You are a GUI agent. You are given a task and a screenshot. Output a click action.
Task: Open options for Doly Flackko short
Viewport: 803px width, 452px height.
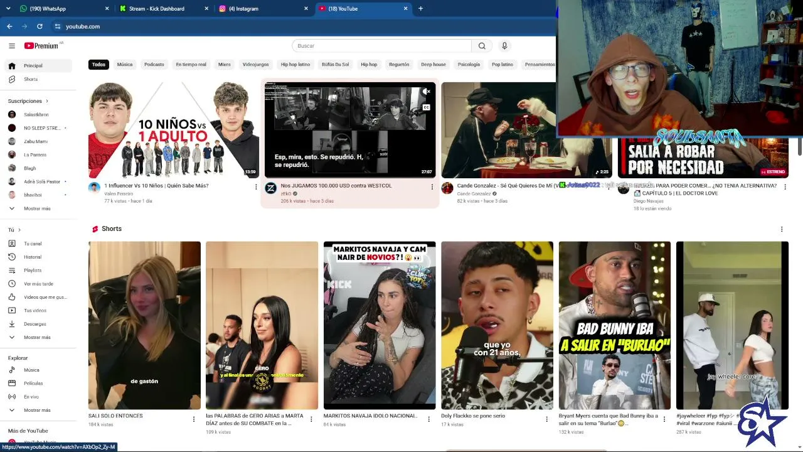(546, 419)
